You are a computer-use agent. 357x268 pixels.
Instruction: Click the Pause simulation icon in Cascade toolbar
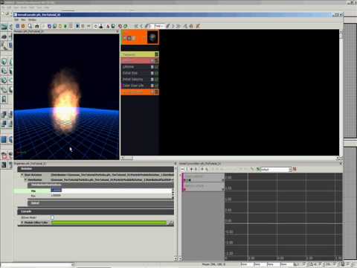click(x=83, y=26)
